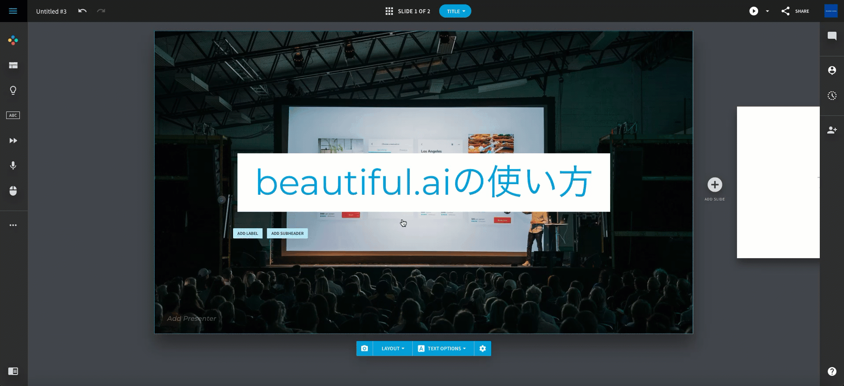The image size is (844, 386).
Task: Open the microphone audio icon
Action: point(13,166)
